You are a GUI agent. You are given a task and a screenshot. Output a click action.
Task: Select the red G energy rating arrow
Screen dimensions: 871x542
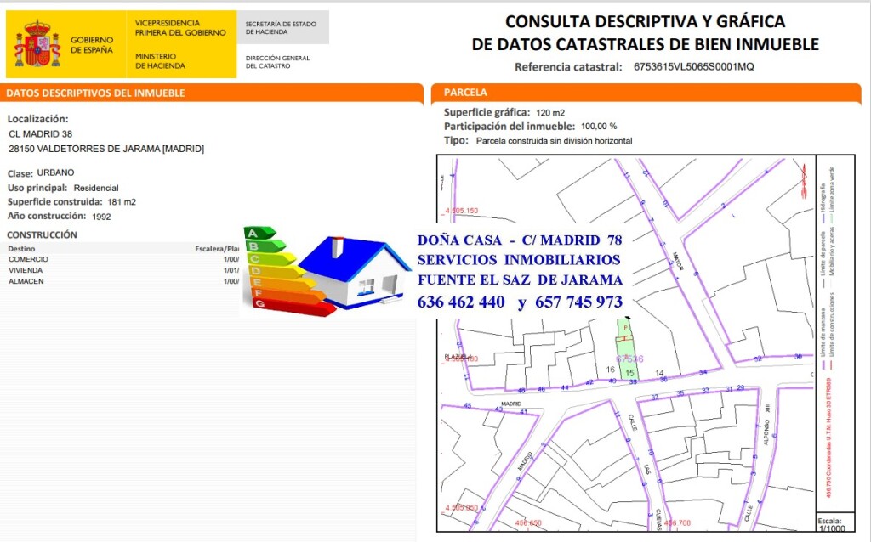coord(293,306)
